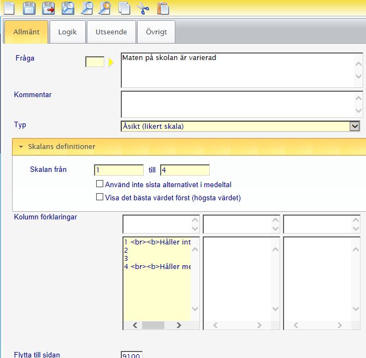
Task: Toggle 'Använd inte sista alternativet i medeltal' checkbox
Action: click(99, 184)
